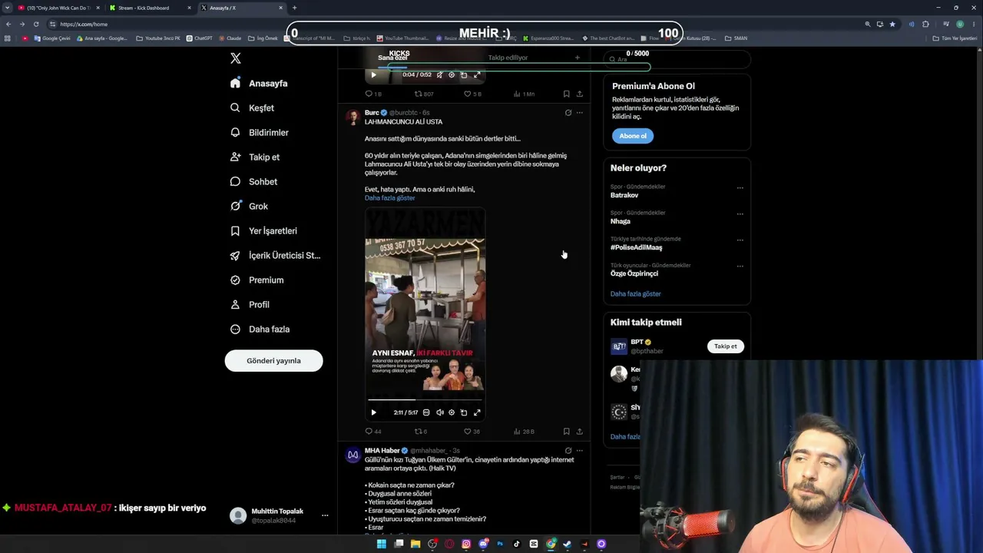Open the Batrakov trending topic
Viewport: 983px width, 553px height.
[x=624, y=195]
